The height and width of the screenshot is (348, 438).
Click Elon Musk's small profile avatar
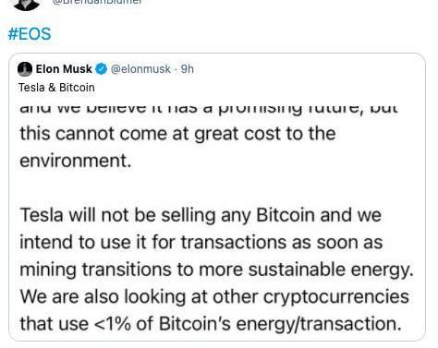(x=25, y=69)
